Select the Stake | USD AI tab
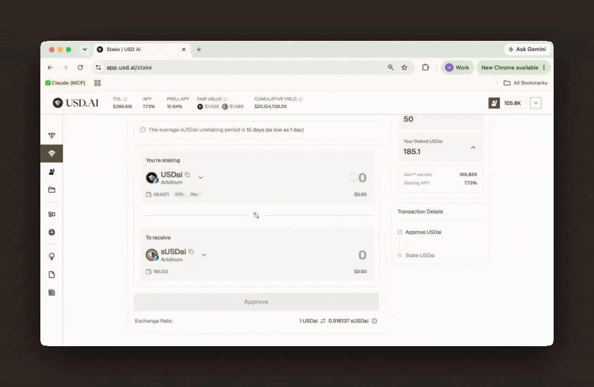This screenshot has width=594, height=387. (142, 49)
